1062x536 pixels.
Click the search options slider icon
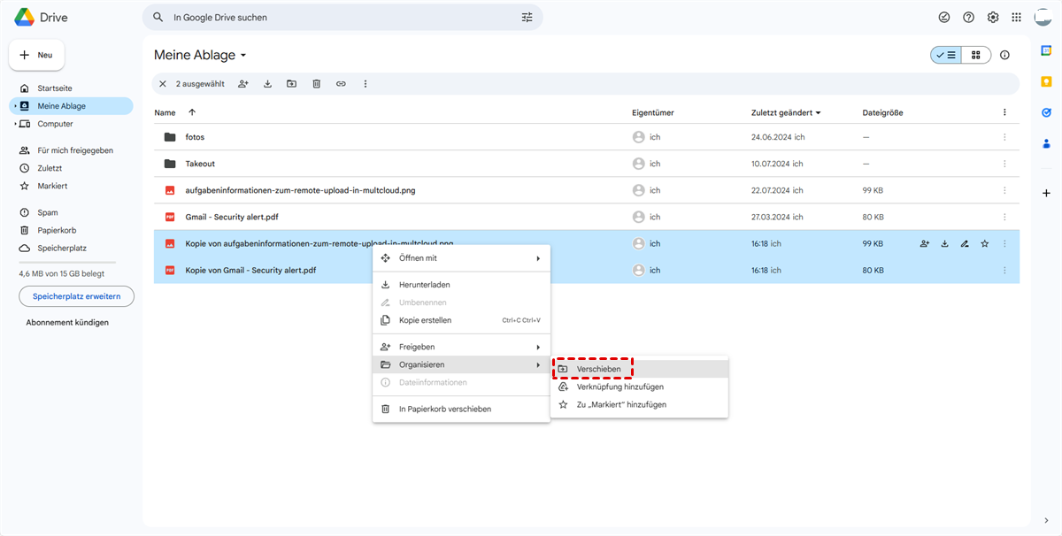(x=527, y=18)
